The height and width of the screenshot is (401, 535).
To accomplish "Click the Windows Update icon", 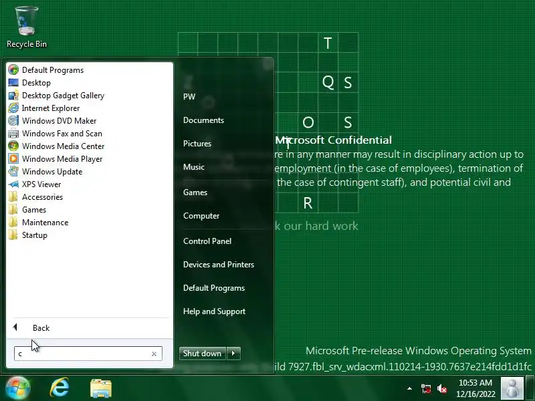I will click(x=13, y=172).
